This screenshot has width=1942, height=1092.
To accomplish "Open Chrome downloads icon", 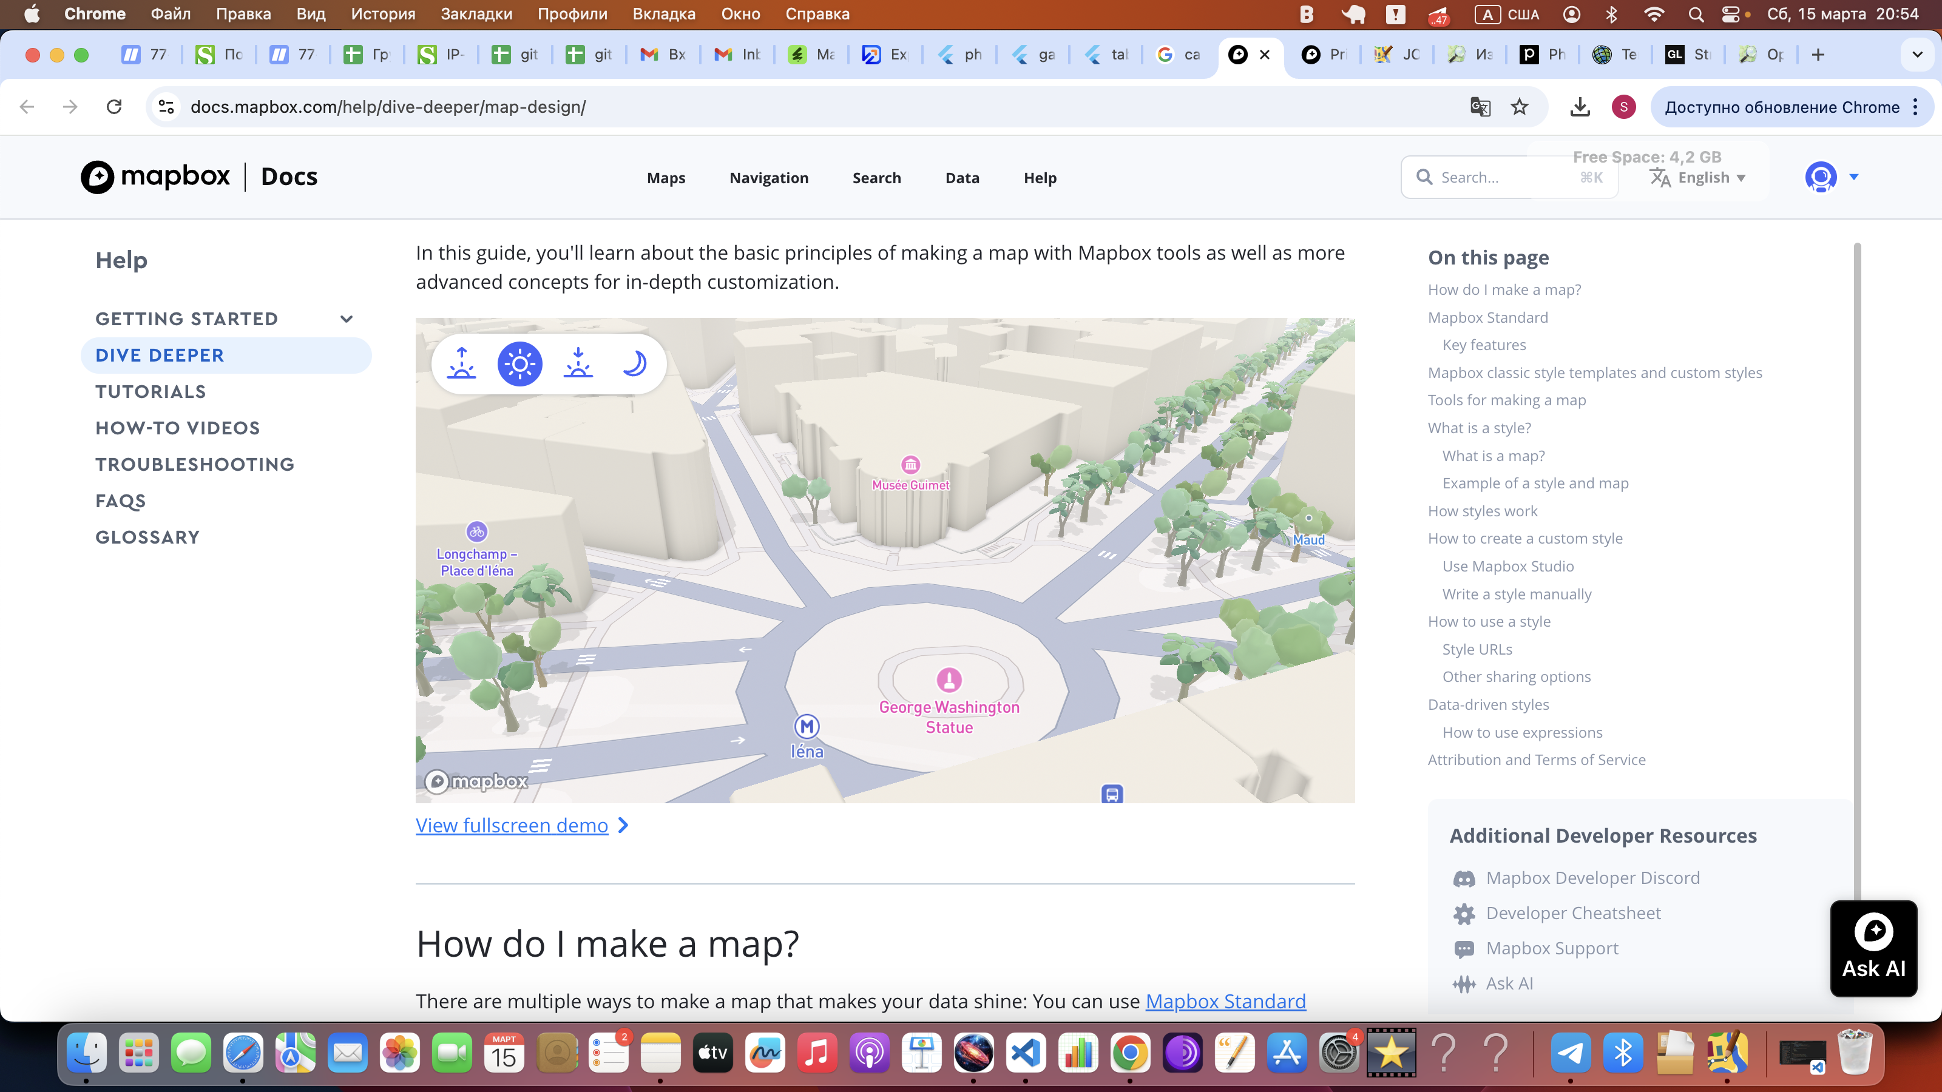I will (x=1579, y=107).
